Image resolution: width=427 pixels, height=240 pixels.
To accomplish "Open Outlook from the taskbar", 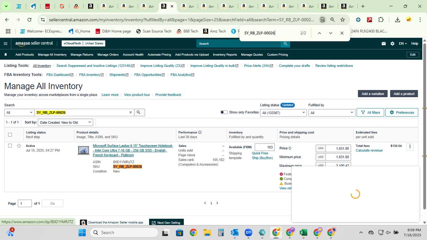I will coord(234,232).
